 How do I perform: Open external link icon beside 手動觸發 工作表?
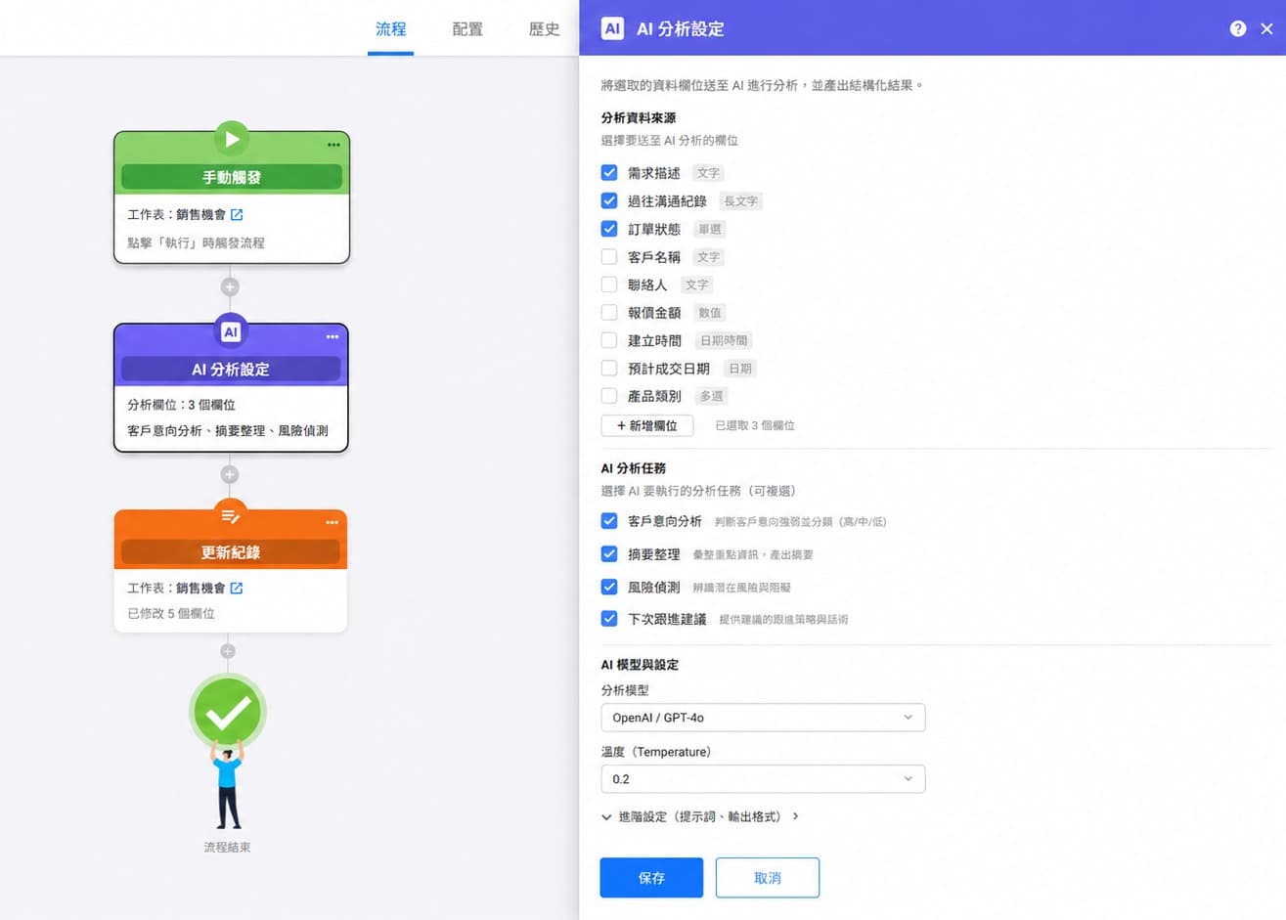tap(237, 214)
